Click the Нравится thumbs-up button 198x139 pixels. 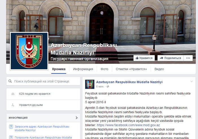point(144,58)
